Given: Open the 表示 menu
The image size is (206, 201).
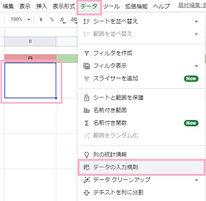Looking at the screenshot, I should [x=25, y=7].
